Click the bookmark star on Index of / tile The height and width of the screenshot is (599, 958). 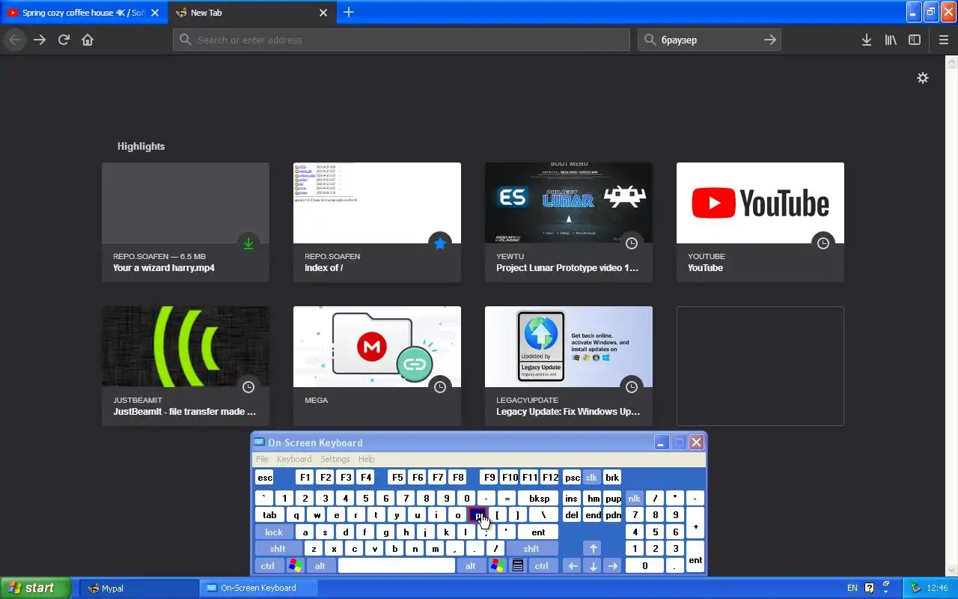point(440,243)
